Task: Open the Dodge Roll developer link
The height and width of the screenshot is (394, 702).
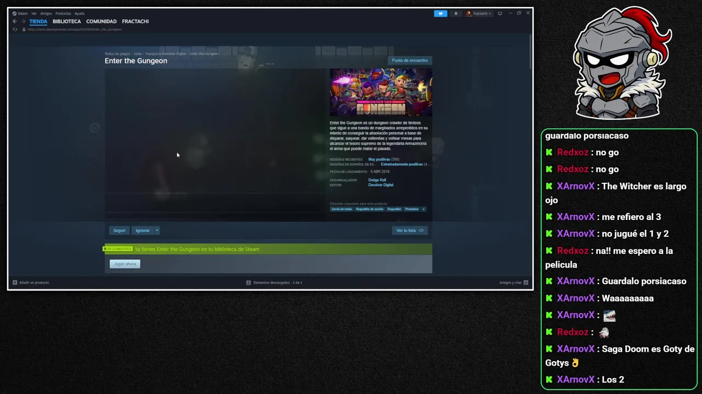Action: 377,180
